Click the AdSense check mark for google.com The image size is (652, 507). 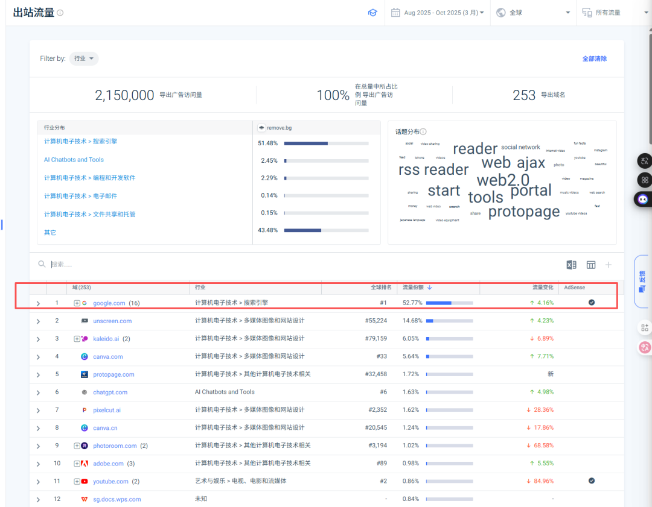591,302
